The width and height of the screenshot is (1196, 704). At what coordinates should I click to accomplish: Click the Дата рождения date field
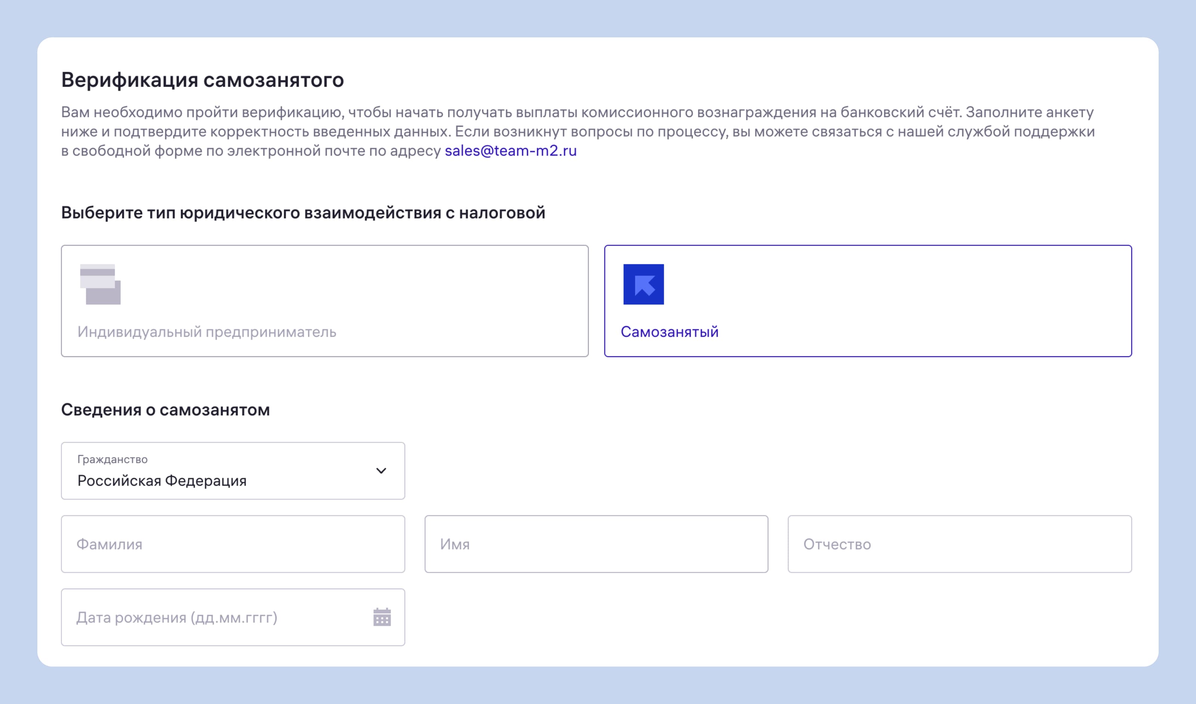[233, 617]
